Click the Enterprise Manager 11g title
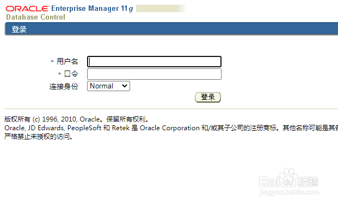The height and width of the screenshot is (204, 338). (x=92, y=8)
